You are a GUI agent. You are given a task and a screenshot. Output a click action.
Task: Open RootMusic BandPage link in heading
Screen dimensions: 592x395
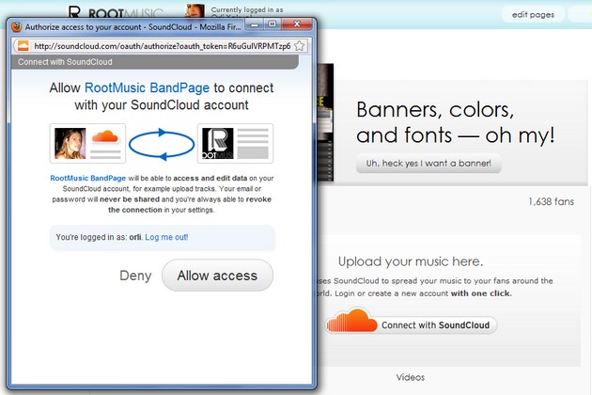pyautogui.click(x=147, y=87)
